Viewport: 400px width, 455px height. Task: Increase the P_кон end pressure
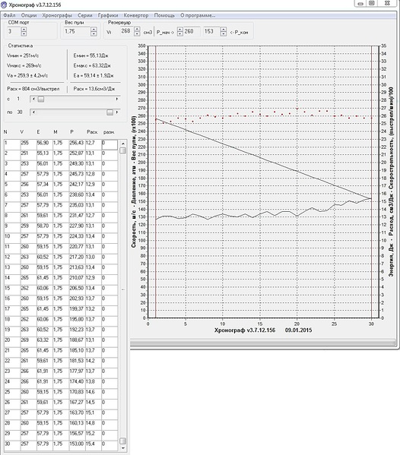click(223, 29)
